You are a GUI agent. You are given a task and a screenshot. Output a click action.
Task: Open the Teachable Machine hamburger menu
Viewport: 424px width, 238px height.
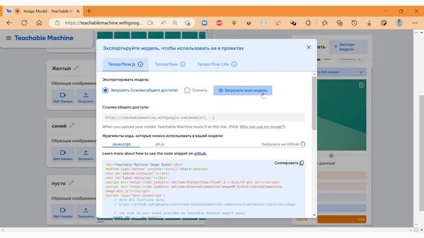coord(9,38)
